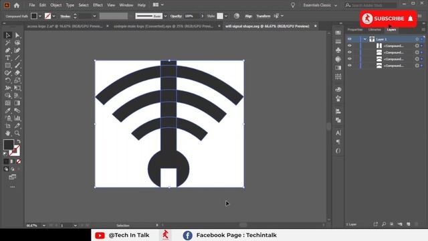Select the Shaper tool
The width and height of the screenshot is (428, 241).
pyautogui.click(x=7, y=73)
